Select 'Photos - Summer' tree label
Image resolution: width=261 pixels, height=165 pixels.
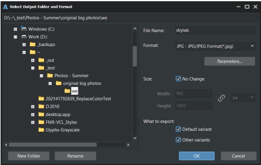[71, 75]
